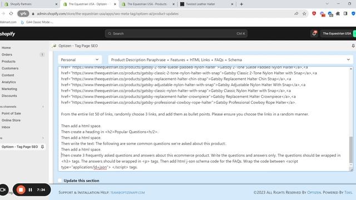The image size is (356, 200).
Task: Open Content in the sidebar
Action: [x=8, y=75]
